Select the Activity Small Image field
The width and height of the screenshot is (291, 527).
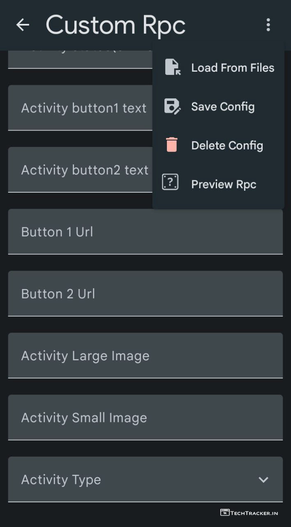pyautogui.click(x=145, y=417)
